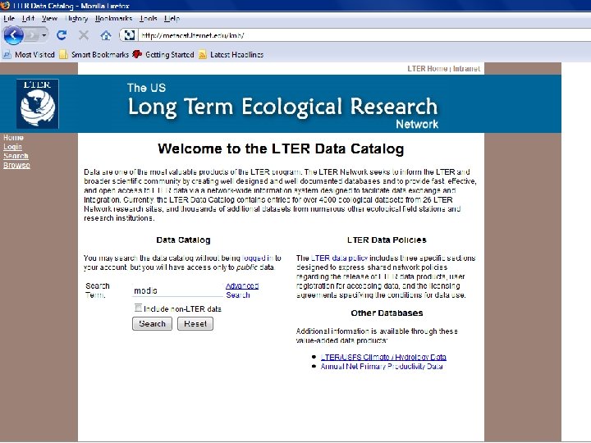This screenshot has width=591, height=443.
Task: Open the View menu
Action: click(49, 18)
